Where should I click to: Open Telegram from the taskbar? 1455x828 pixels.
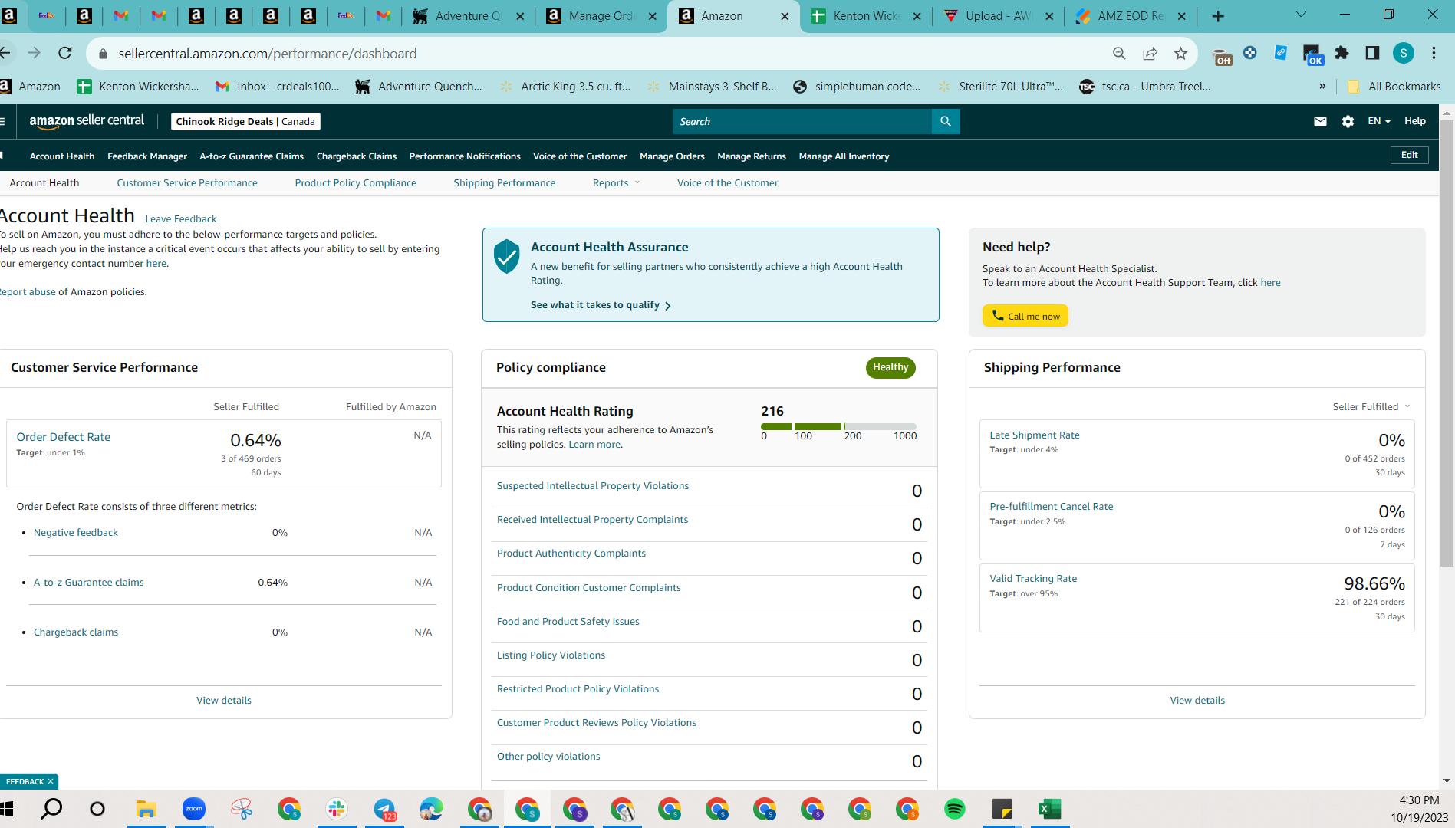384,809
